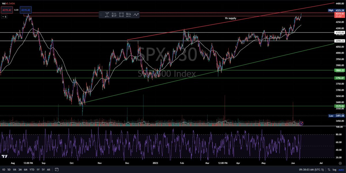Click the 20.00 level on RSI scale

pyautogui.click(x=338, y=157)
